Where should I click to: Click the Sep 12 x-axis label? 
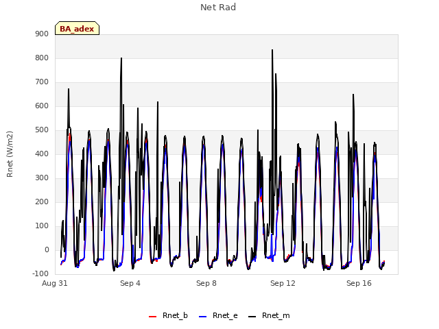click(283, 283)
